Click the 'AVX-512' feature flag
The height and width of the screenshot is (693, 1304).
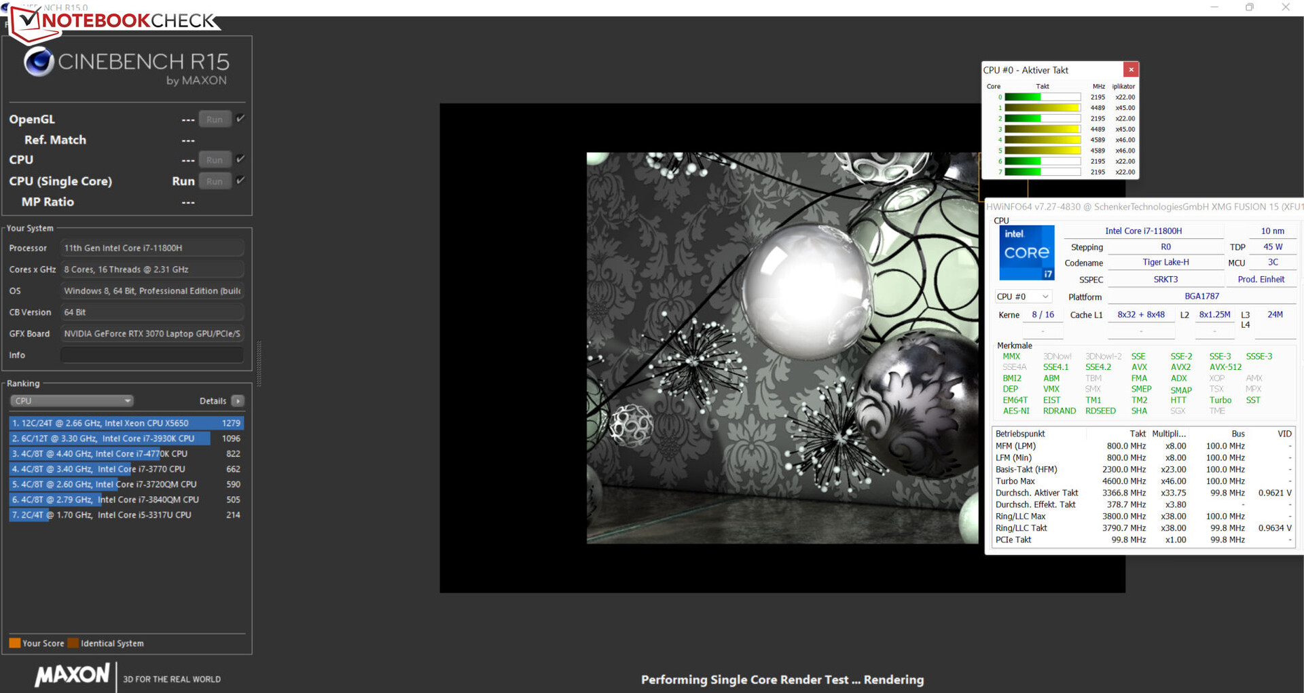(x=1225, y=367)
